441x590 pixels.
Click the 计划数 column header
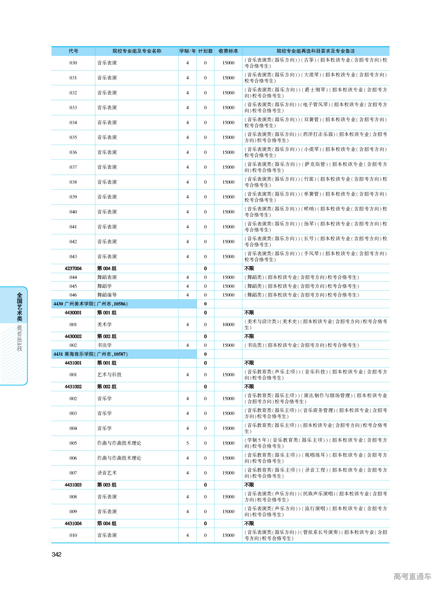(205, 51)
